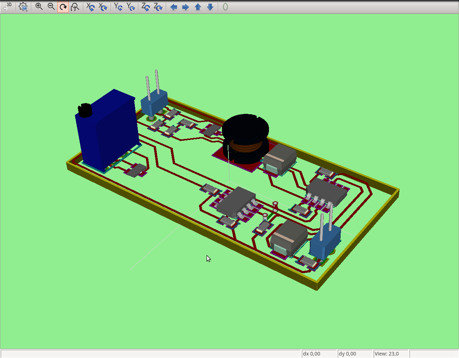Pan the board view to the left

point(173,6)
